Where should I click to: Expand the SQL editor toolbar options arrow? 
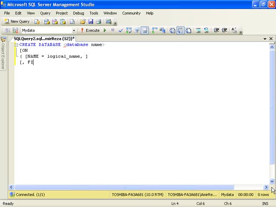pyautogui.click(x=241, y=32)
